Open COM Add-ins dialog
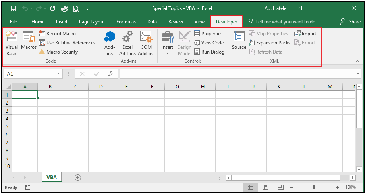Image resolution: width=365 pixels, height=193 pixels. pyautogui.click(x=146, y=43)
